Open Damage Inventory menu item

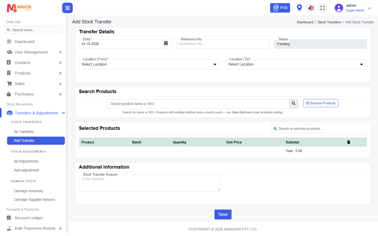(29, 191)
